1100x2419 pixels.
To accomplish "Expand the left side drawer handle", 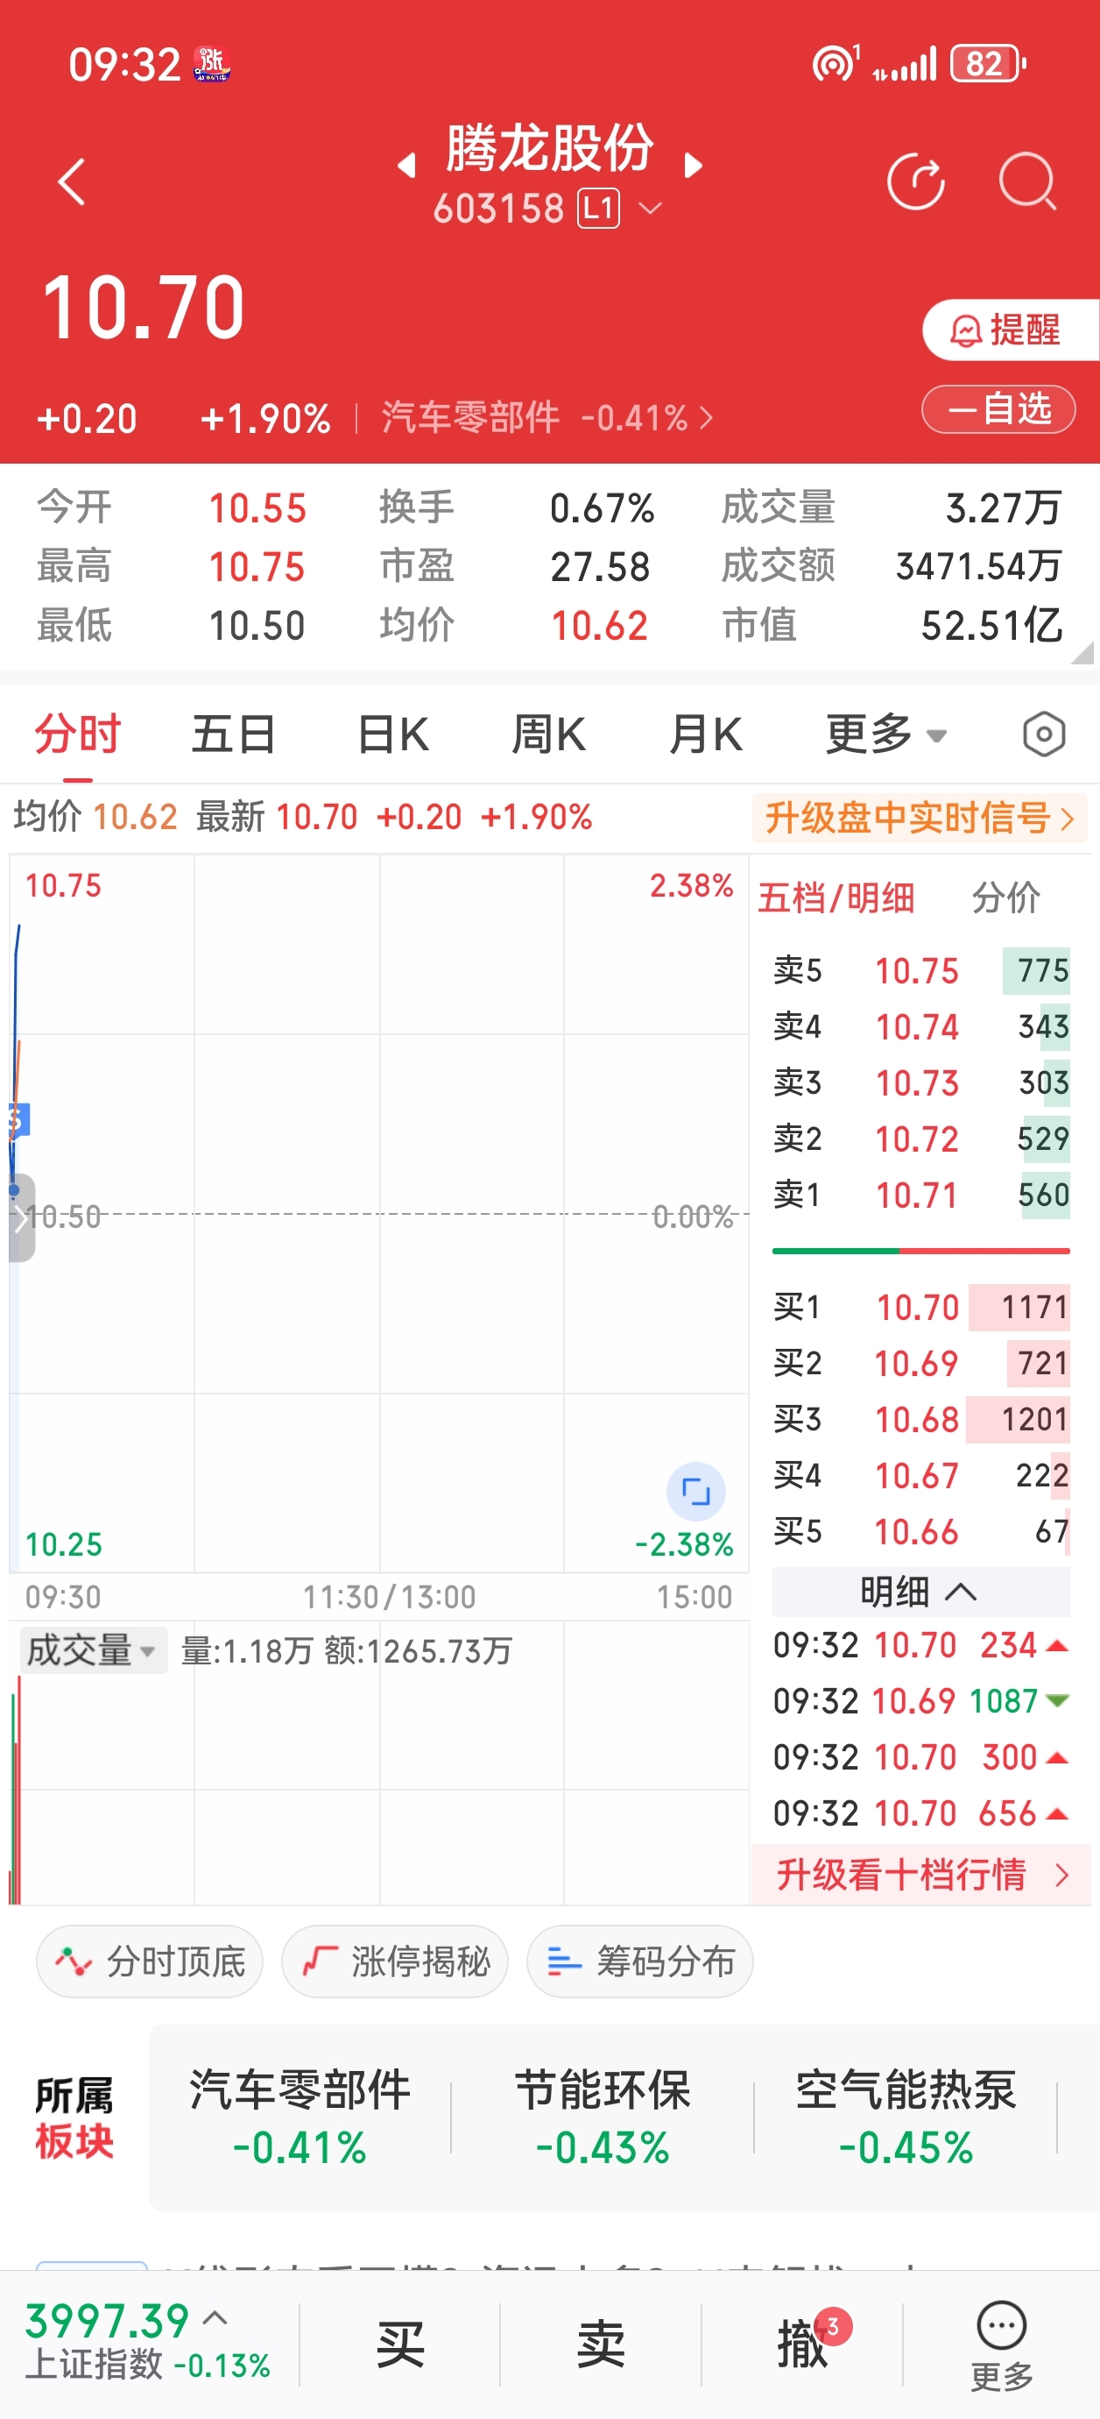I will [x=21, y=1218].
